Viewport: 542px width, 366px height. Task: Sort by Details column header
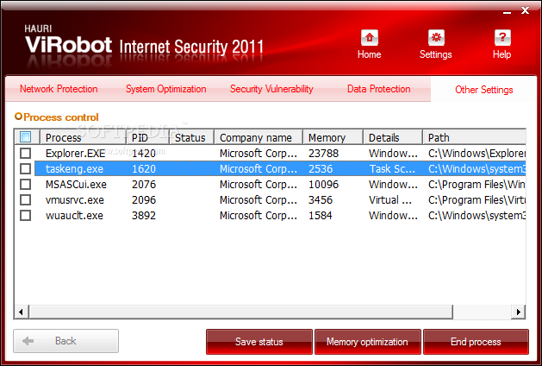pyautogui.click(x=393, y=137)
